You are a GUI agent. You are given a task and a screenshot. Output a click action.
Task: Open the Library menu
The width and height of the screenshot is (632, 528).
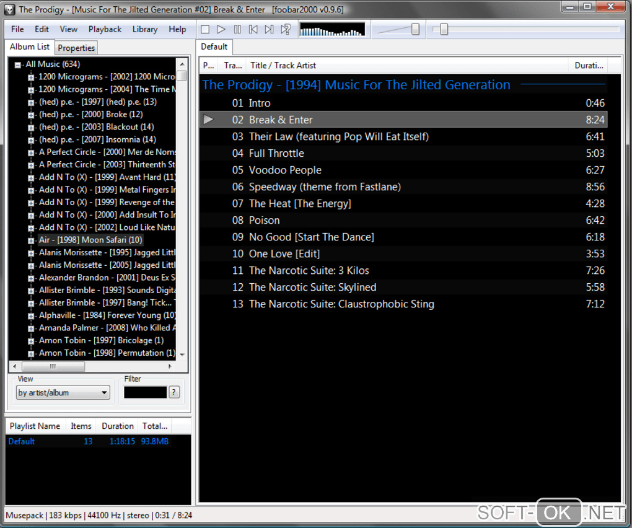pyautogui.click(x=145, y=29)
